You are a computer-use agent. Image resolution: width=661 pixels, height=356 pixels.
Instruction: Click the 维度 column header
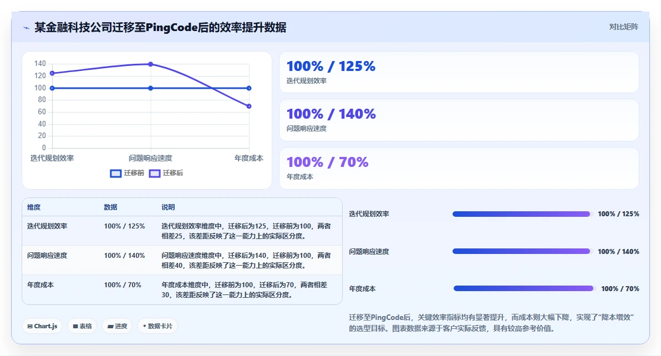(34, 207)
